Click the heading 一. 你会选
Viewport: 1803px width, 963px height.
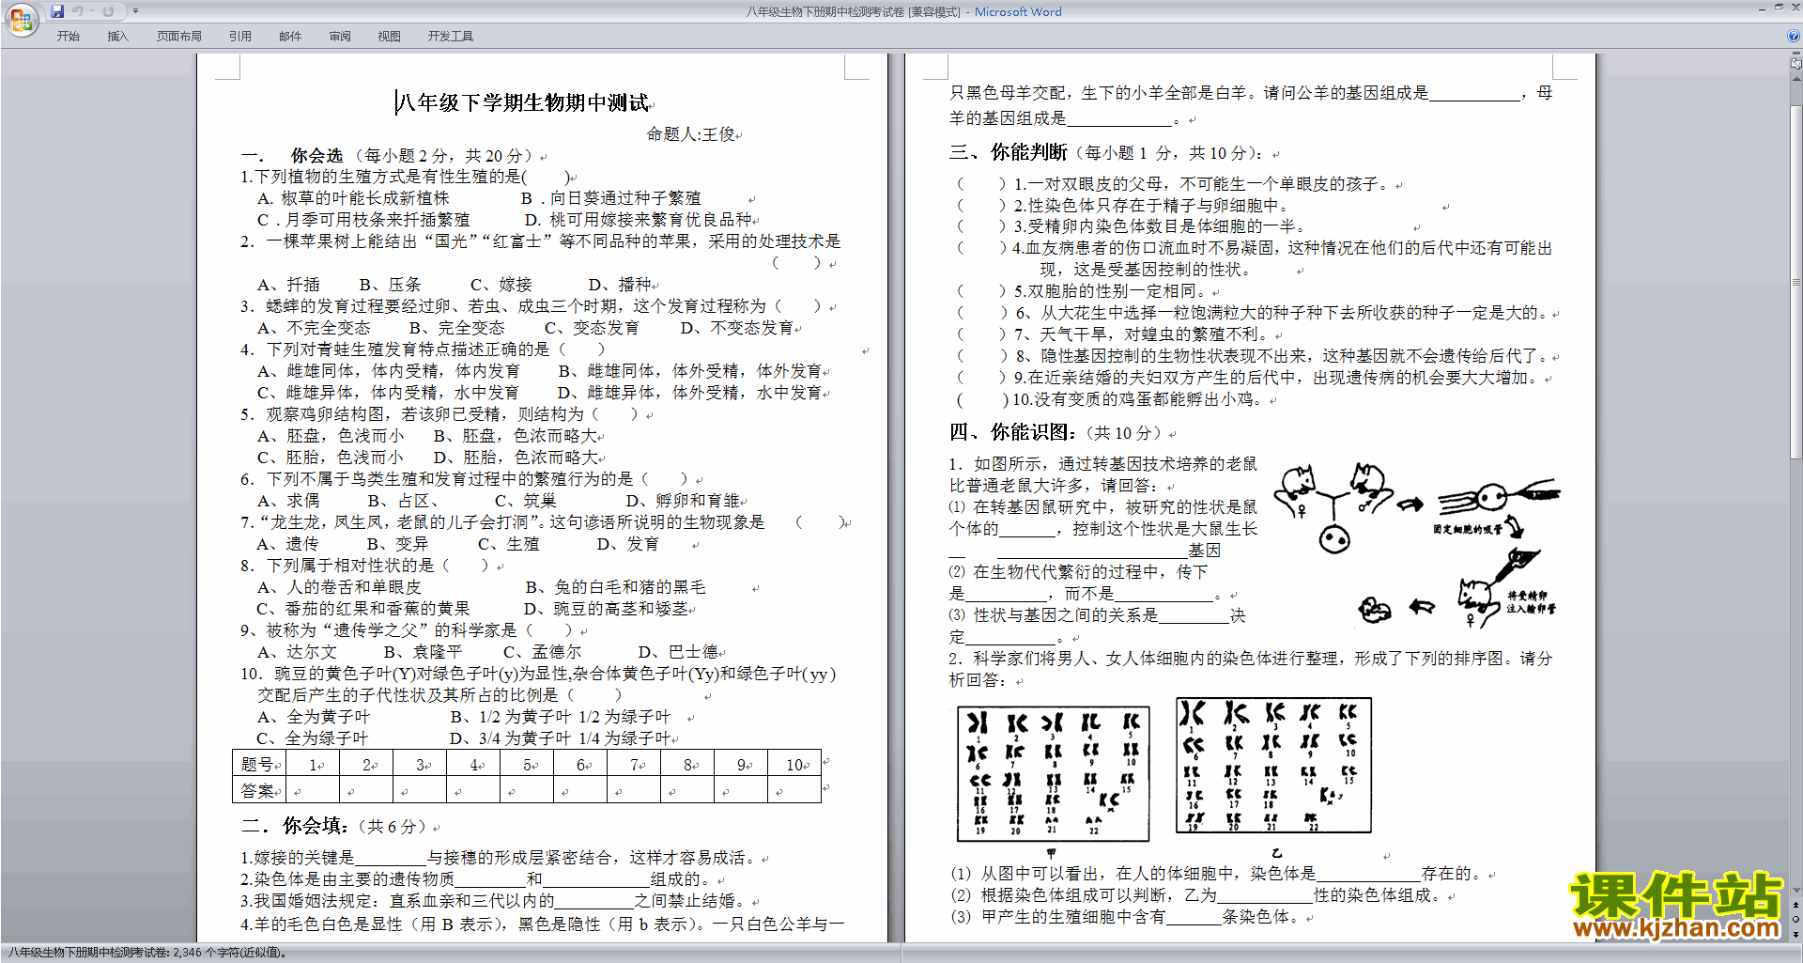click(292, 156)
